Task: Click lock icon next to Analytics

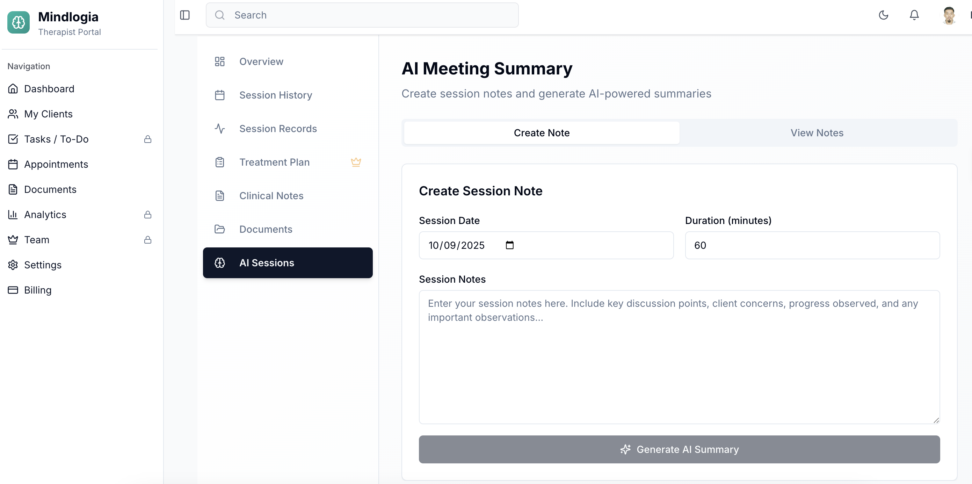Action: (147, 215)
